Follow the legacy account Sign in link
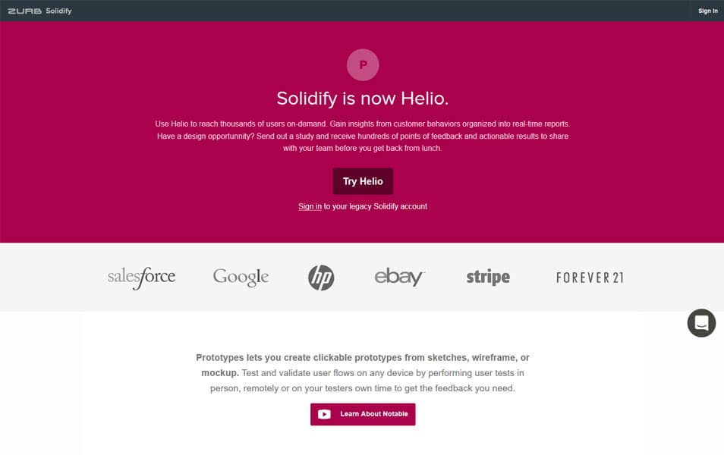Image resolution: width=724 pixels, height=455 pixels. tap(310, 206)
